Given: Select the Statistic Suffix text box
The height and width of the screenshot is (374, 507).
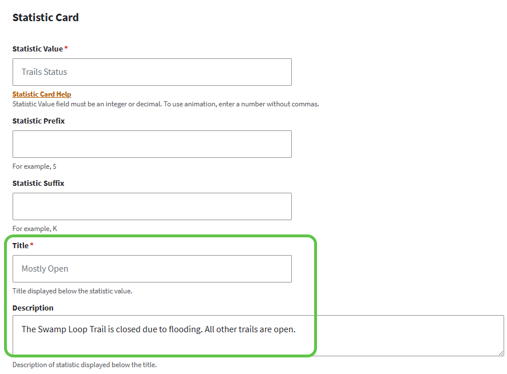Looking at the screenshot, I should (152, 206).
